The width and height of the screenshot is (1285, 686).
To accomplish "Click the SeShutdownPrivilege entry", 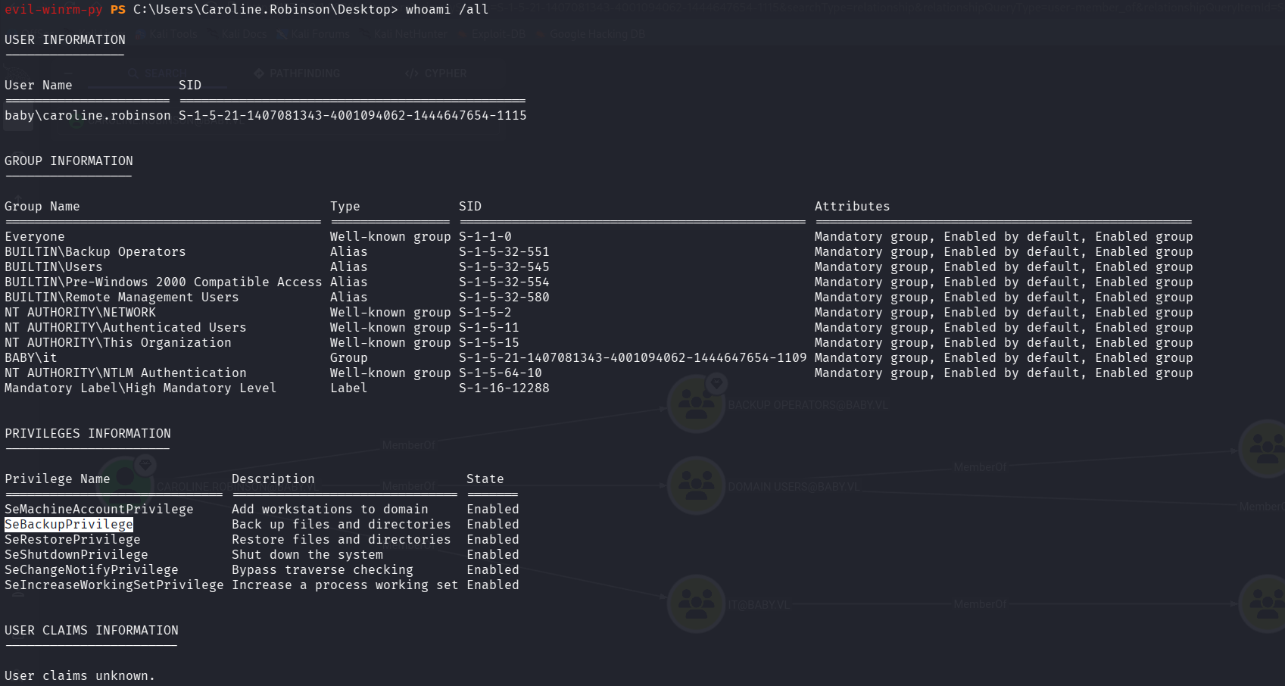I will click(76, 554).
